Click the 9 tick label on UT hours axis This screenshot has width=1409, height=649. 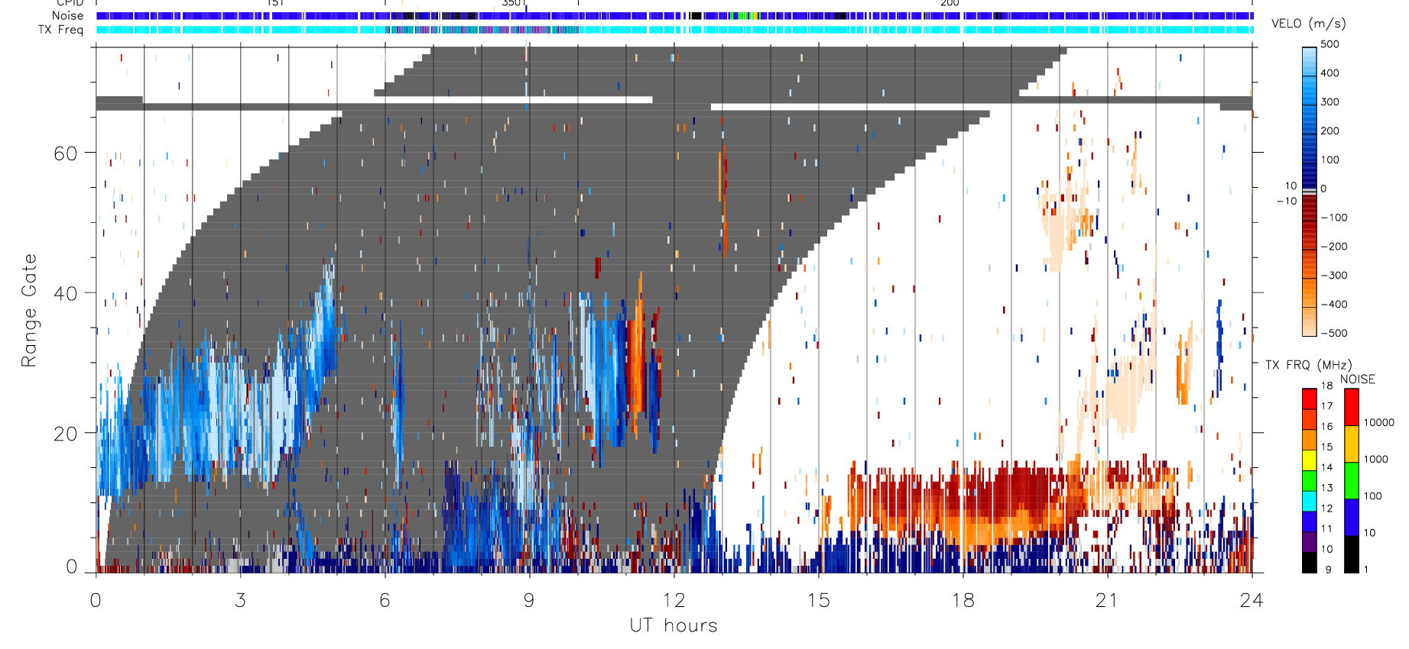(x=529, y=600)
